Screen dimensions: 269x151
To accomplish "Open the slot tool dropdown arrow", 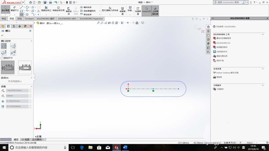I will pyautogui.click(x=24, y=14).
